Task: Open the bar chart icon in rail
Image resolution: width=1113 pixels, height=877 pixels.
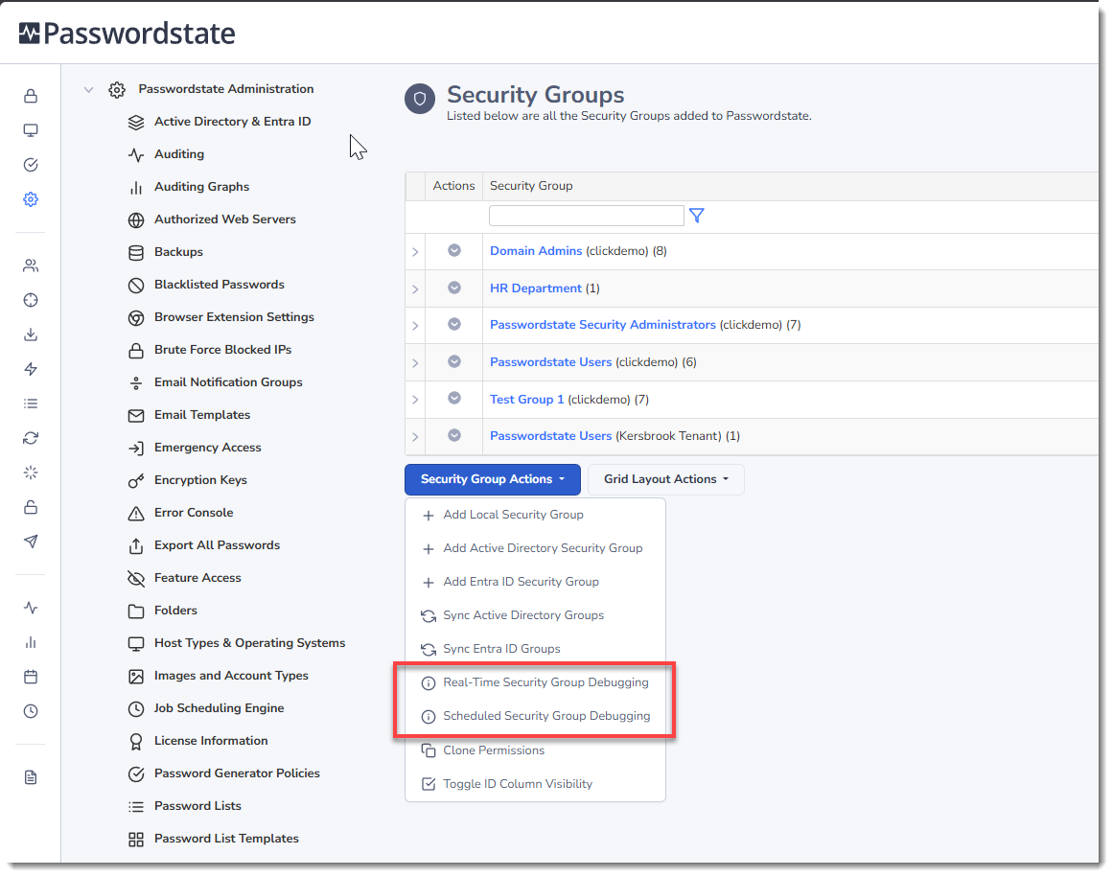Action: [31, 642]
